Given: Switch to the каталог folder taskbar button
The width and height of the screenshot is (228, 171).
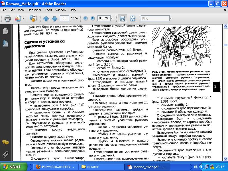Looking at the screenshot, I should tap(101, 167).
